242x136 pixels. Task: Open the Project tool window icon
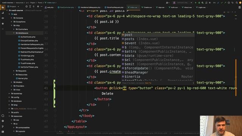click(3, 8)
